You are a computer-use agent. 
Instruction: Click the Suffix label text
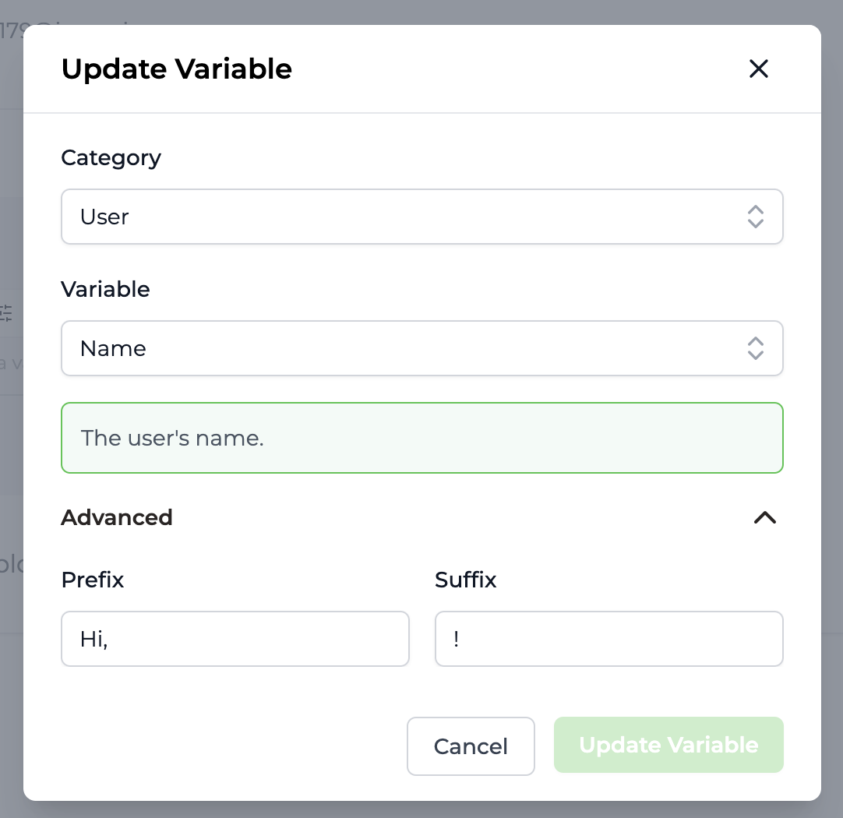click(x=466, y=580)
